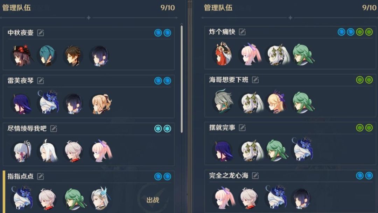Click rightmost dendro resonance icon in 炸个痛快
Screen dimensions: 378x213
point(369,32)
